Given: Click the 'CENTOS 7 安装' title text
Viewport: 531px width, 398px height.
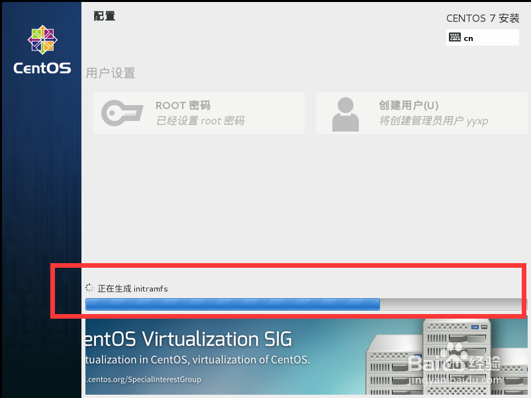Looking at the screenshot, I should coord(483,19).
